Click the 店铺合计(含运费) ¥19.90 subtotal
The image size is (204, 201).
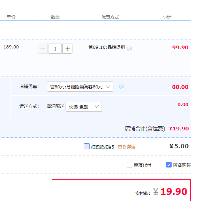tap(157, 129)
